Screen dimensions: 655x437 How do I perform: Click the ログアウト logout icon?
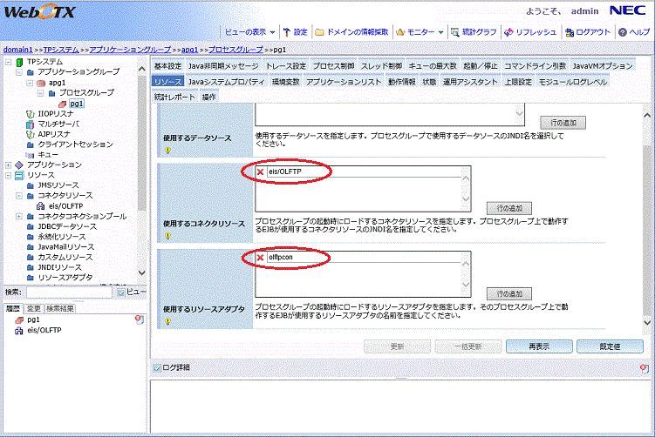pos(570,32)
